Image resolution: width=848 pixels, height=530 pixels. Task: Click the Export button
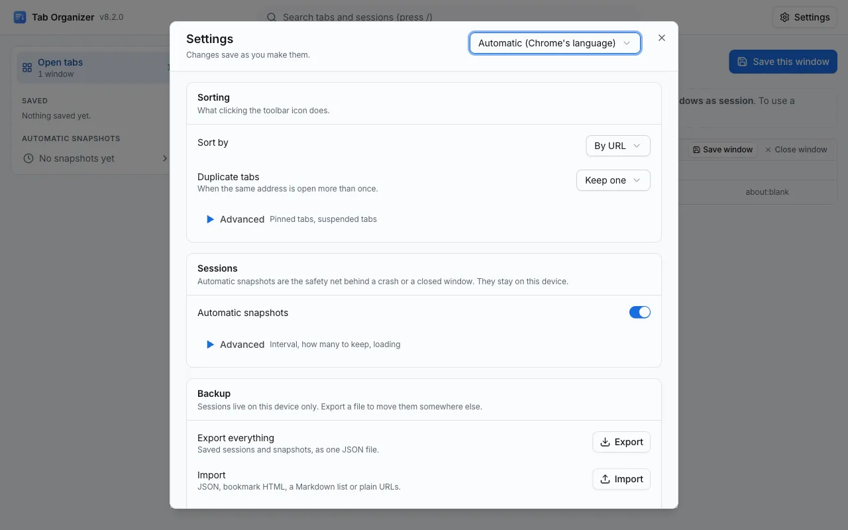coord(621,442)
